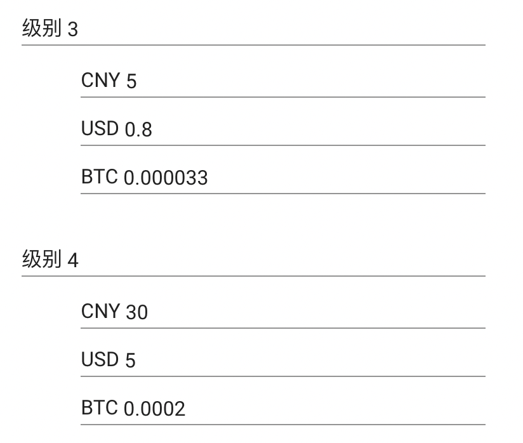Select the USD label under 级别 3
Image resolution: width=523 pixels, height=443 pixels.
[100, 129]
